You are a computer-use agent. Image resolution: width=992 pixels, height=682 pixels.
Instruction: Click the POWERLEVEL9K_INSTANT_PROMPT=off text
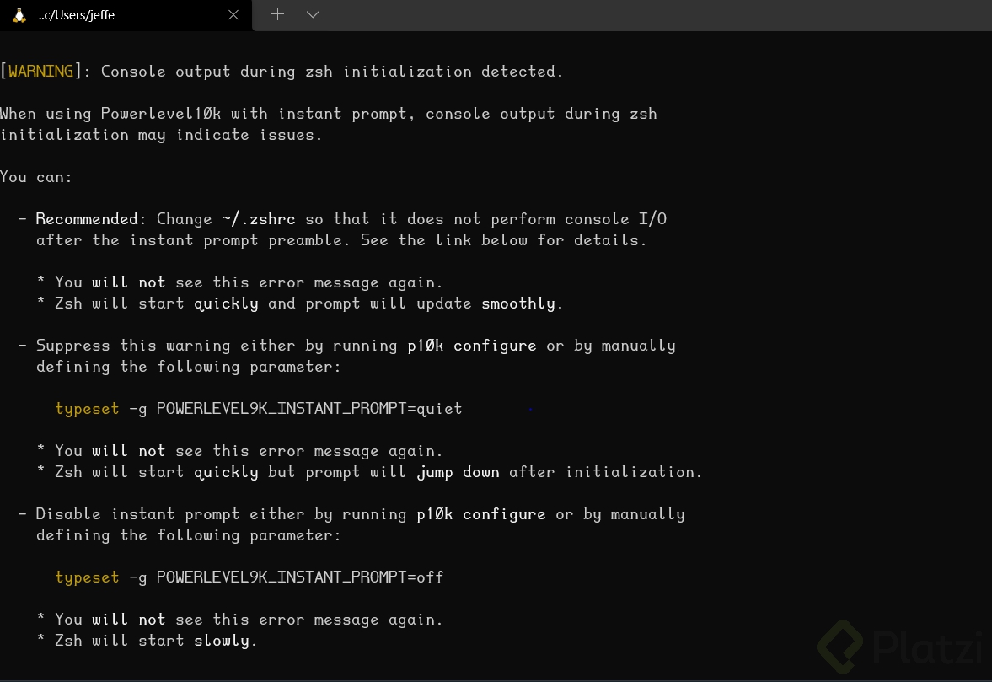[300, 577]
